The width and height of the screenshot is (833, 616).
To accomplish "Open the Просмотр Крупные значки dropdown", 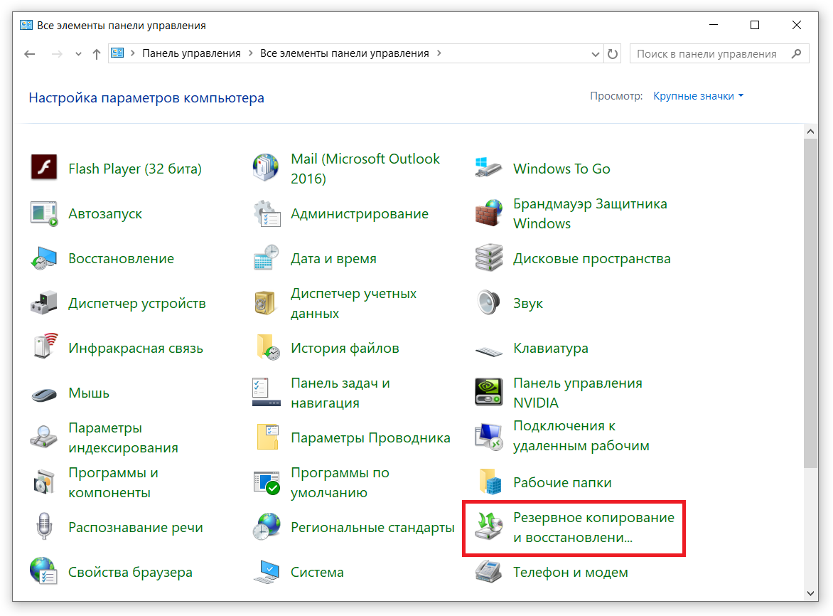I will coord(698,96).
